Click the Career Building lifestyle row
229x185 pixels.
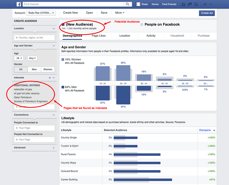click(x=138, y=180)
